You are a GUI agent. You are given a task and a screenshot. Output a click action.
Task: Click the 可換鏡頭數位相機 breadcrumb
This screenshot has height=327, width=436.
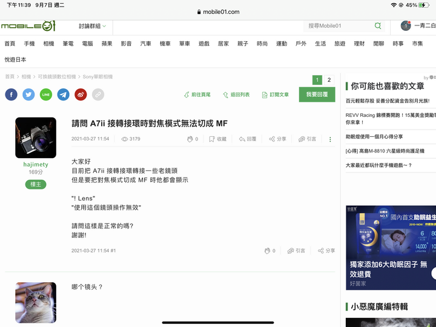(57, 77)
